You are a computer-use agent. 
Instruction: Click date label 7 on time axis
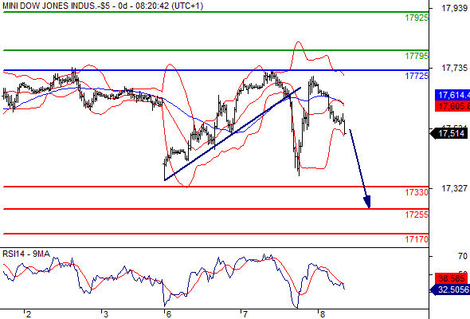pos(245,314)
